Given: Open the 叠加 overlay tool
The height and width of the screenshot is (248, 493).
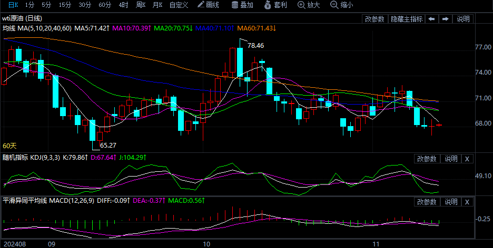Looking at the screenshot, I should point(242,5).
